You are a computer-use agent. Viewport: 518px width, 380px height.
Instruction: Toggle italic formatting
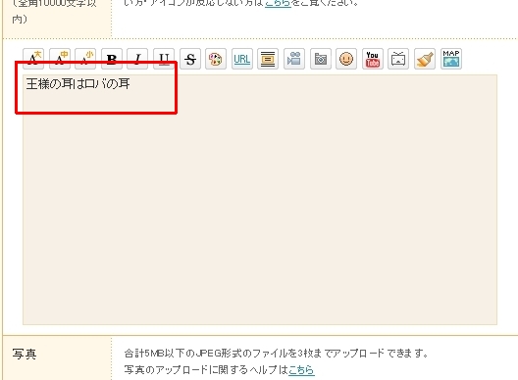click(x=137, y=59)
